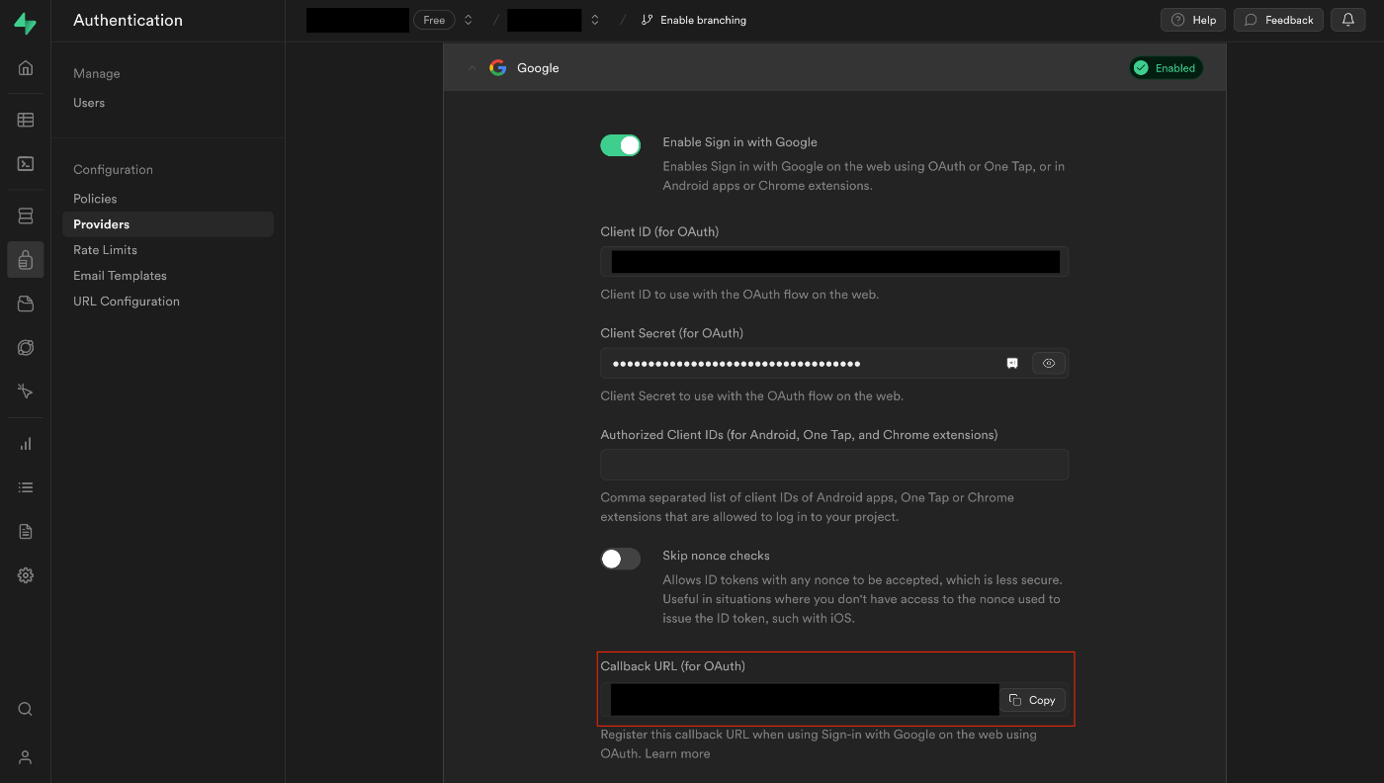
Task: Open the Storage icon in sidebar
Action: coord(26,304)
